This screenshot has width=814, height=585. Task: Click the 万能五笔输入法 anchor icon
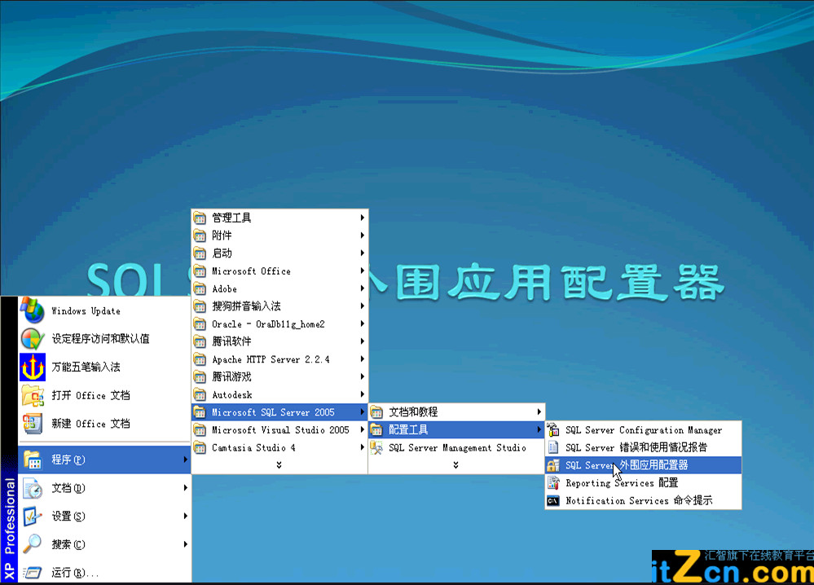pos(33,367)
